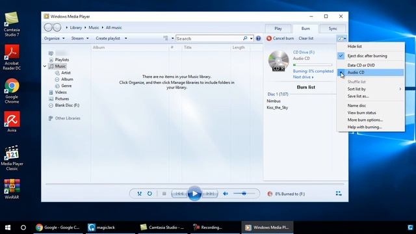Image resolution: width=416 pixels, height=234 pixels.
Task: Open More burn options entry
Action: tap(370, 120)
